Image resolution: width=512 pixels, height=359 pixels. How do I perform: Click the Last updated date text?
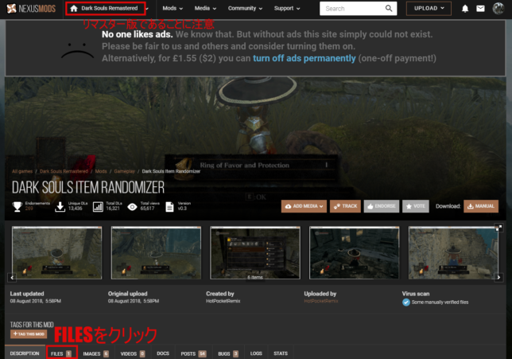(x=35, y=301)
